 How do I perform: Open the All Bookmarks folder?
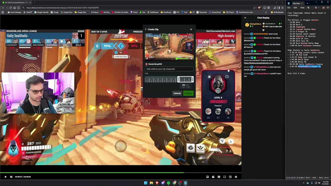277,12
